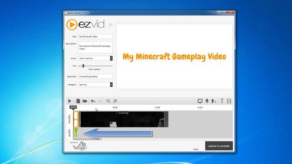Click the 00:30 mark on the timeline ruler
Viewport: 292px width, 164px height.
coord(115,108)
